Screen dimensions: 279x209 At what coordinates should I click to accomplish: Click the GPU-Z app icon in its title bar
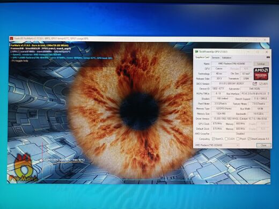[x=197, y=51]
